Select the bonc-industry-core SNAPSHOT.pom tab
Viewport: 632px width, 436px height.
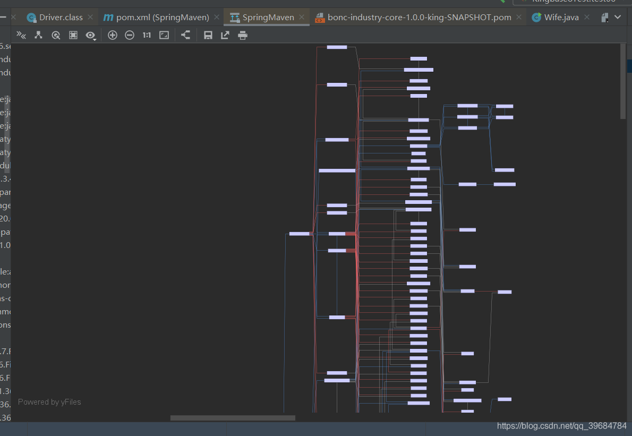(x=419, y=18)
